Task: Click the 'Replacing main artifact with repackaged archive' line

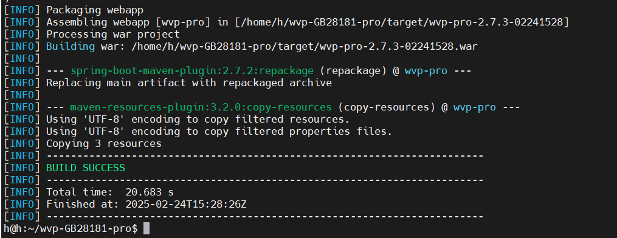Action: click(189, 83)
